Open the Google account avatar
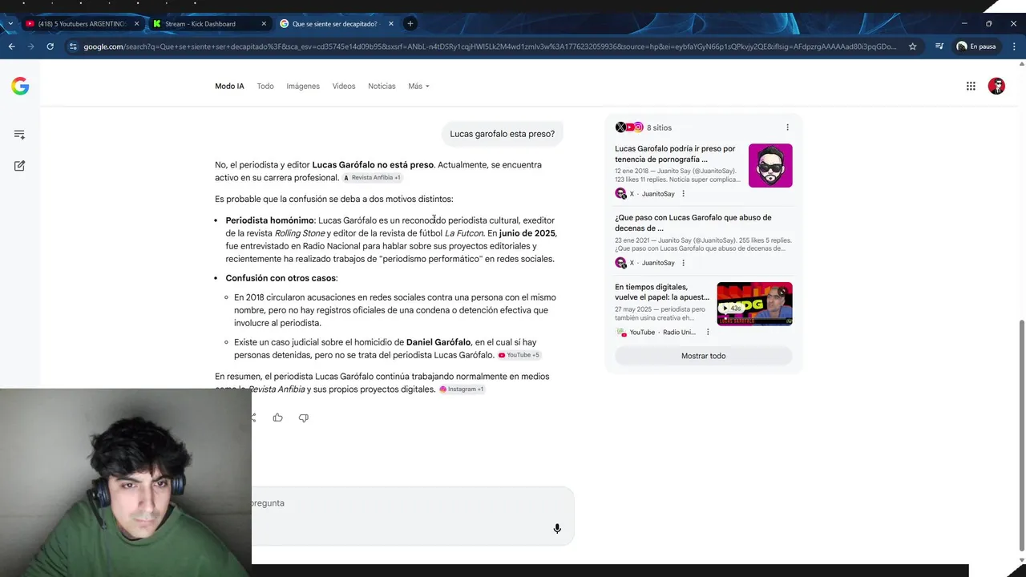 pos(996,86)
